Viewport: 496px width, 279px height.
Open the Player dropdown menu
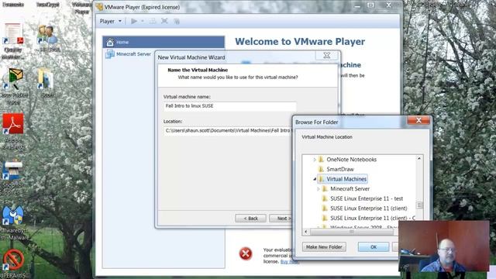pyautogui.click(x=110, y=21)
